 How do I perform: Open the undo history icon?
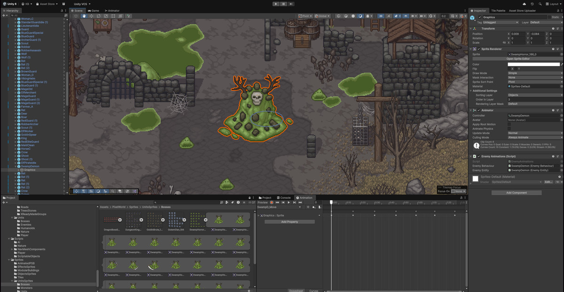[x=532, y=4]
